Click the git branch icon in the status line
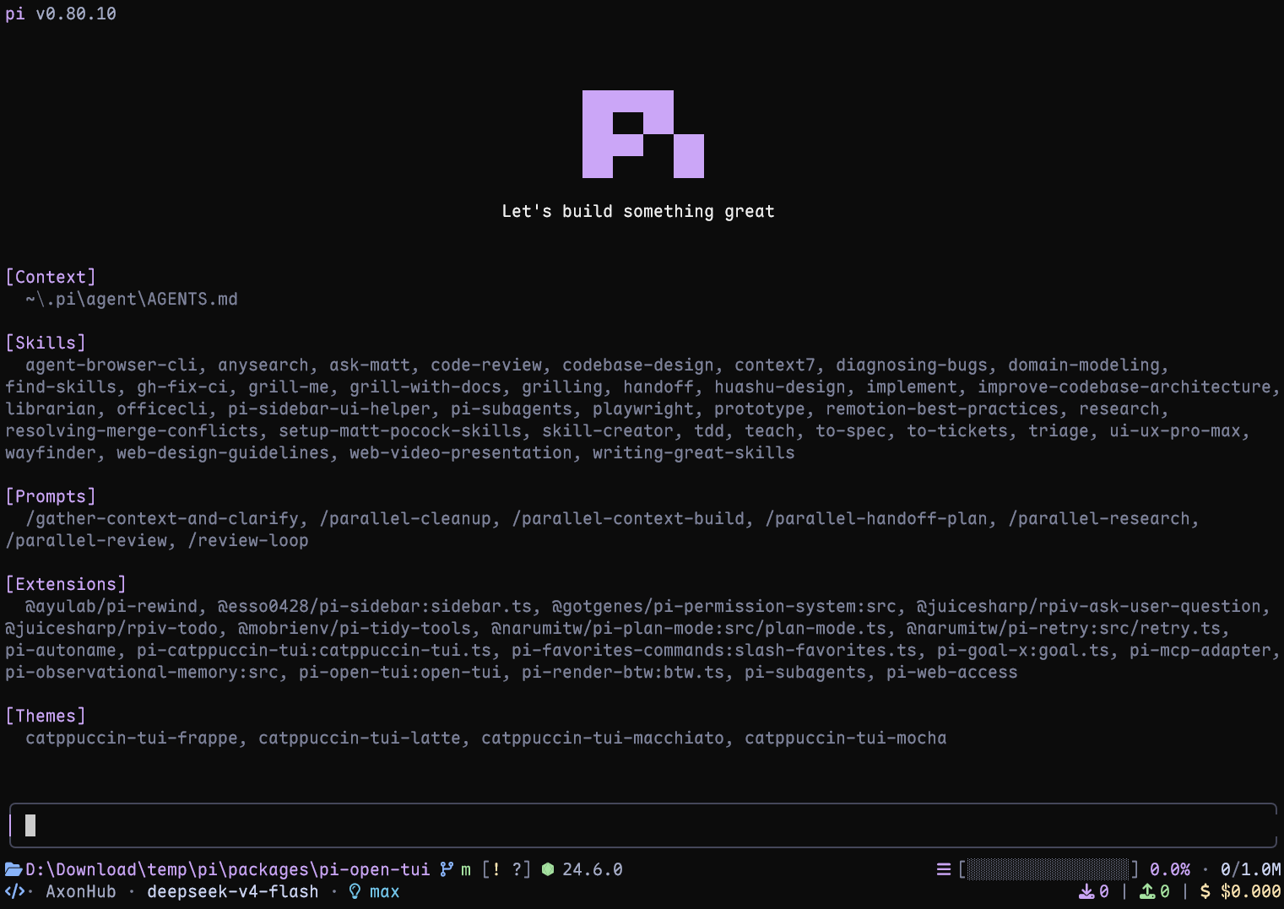This screenshot has width=1284, height=909. point(447,869)
